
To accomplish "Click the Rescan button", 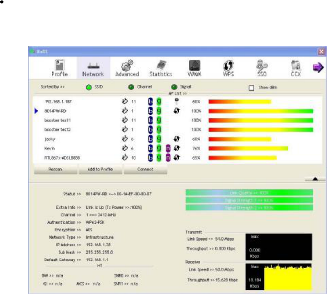I will (x=55, y=169).
